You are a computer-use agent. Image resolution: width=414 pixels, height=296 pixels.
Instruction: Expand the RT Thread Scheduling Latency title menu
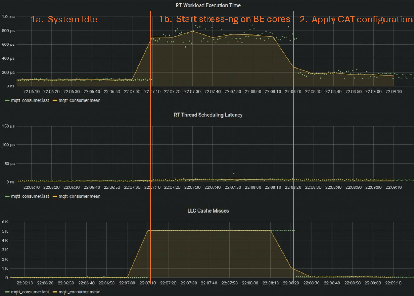click(208, 115)
